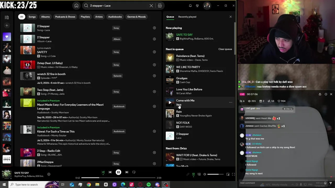The width and height of the screenshot is (335, 188).
Task: Click the search input field
Action: click(119, 5)
